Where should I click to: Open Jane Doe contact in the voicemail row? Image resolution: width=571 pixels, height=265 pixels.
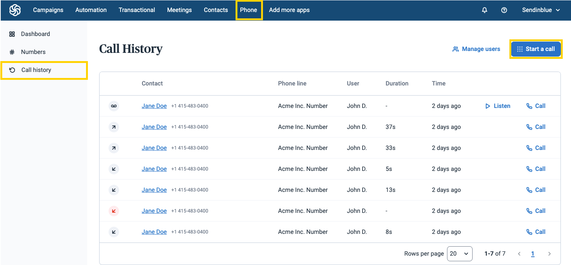click(154, 106)
